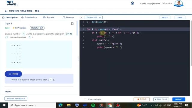Open the Submissions tab

[x=29, y=17]
